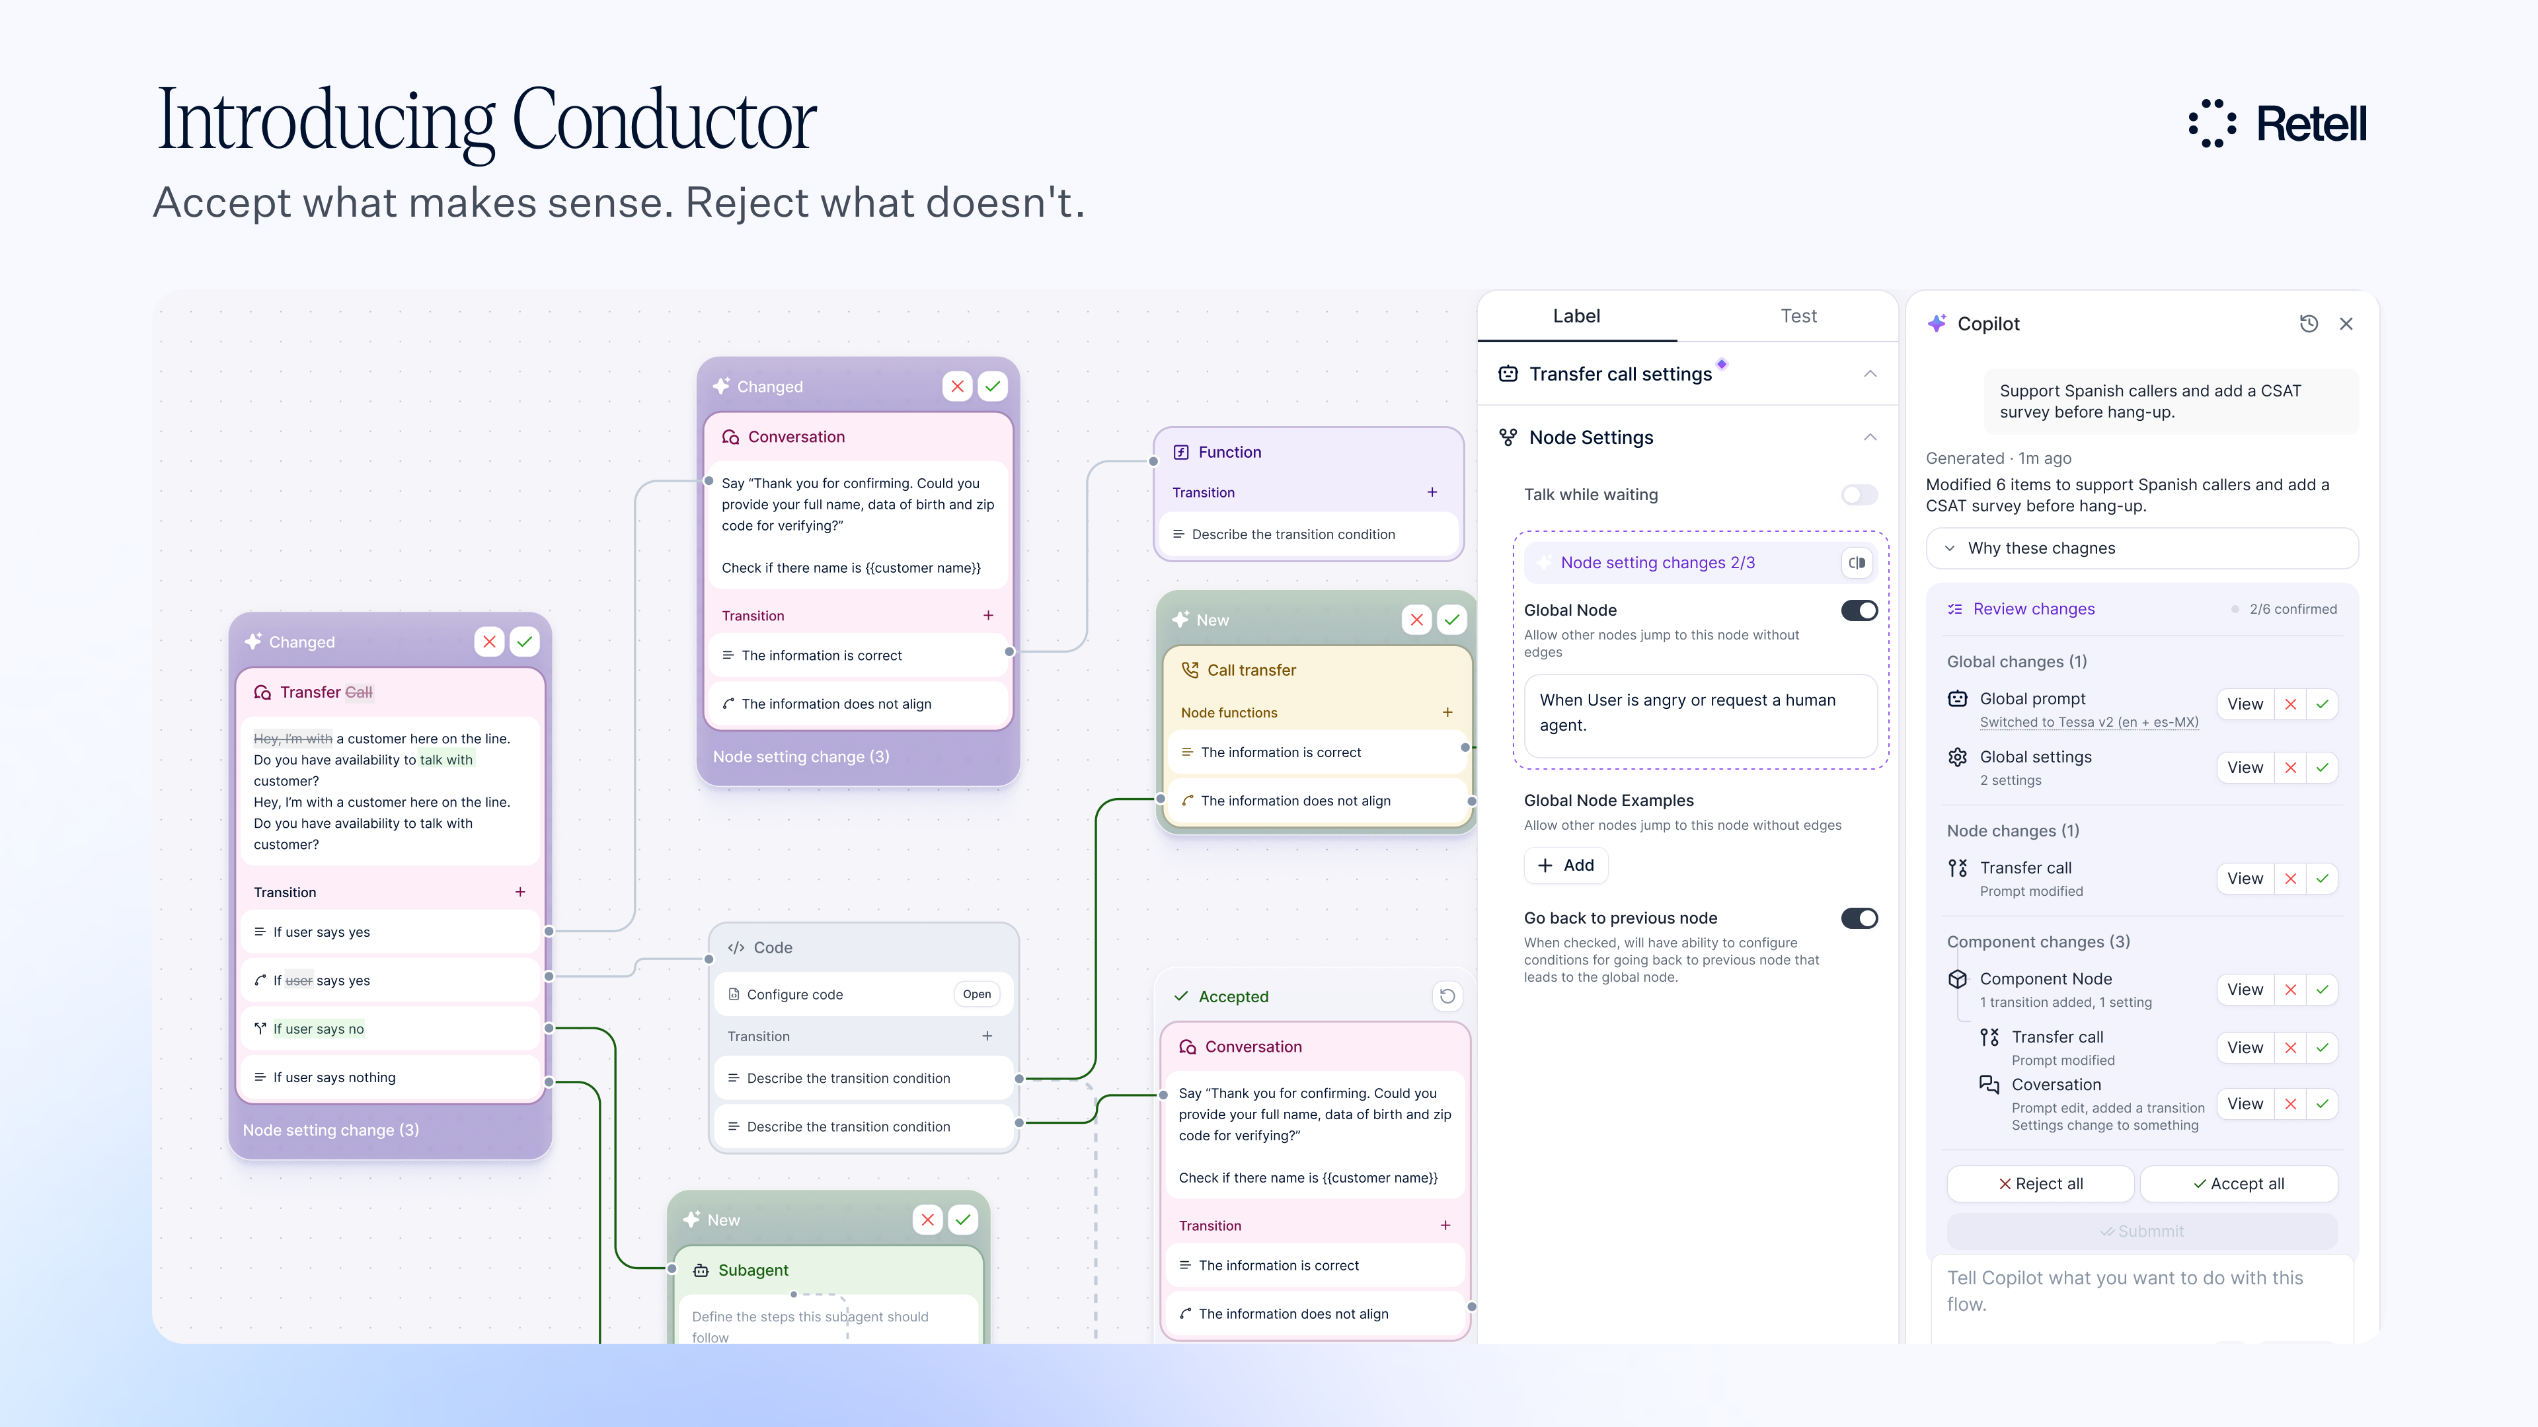
Task: Add transition in Accepted Conversation node
Action: [x=1445, y=1226]
